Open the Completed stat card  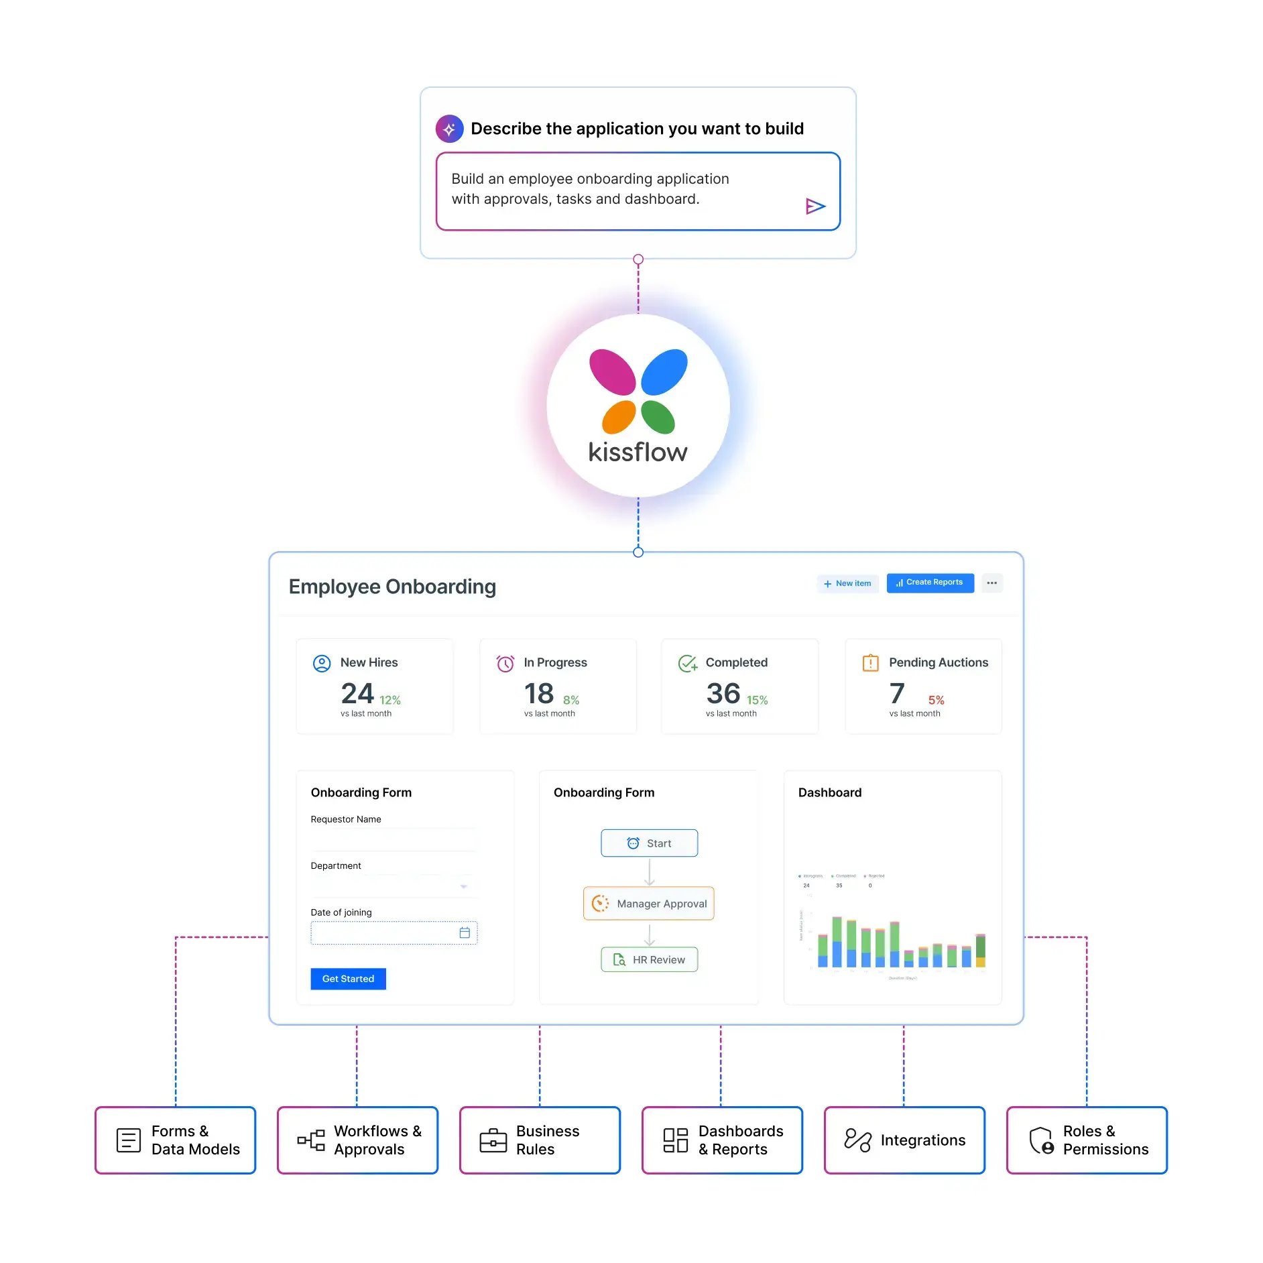point(740,686)
